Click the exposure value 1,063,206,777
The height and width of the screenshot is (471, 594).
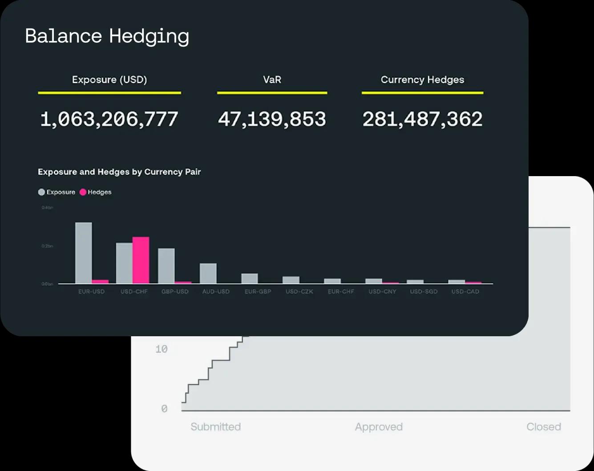109,119
